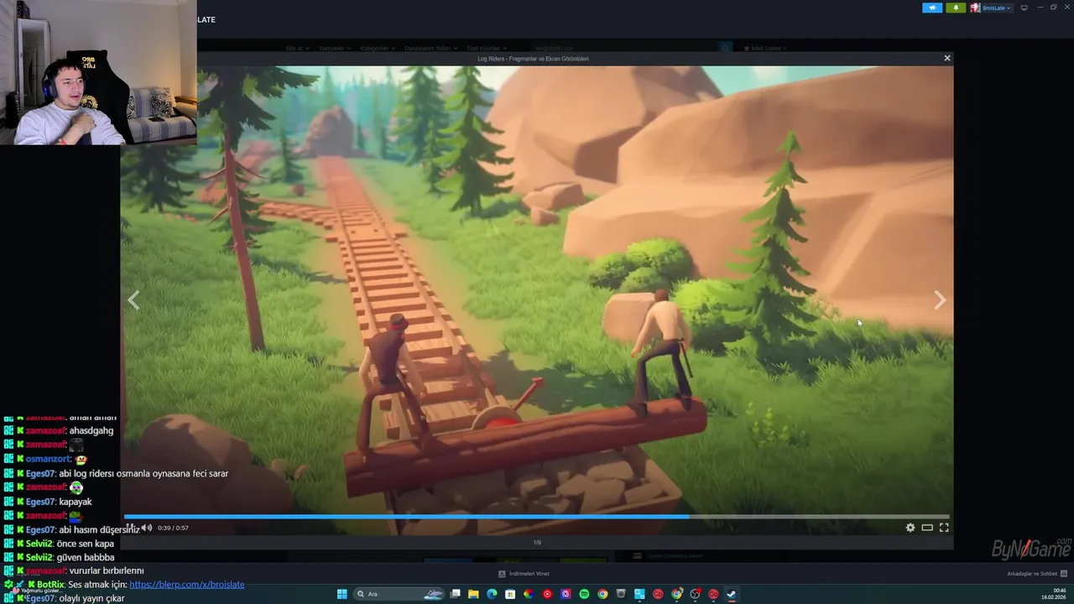
Task: Enter fullscreen for the trailer video
Action: coord(944,528)
